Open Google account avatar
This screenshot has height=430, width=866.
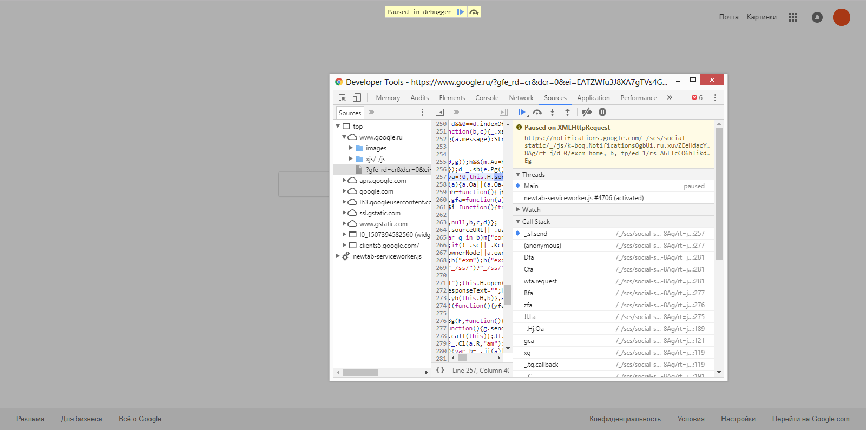coord(841,17)
